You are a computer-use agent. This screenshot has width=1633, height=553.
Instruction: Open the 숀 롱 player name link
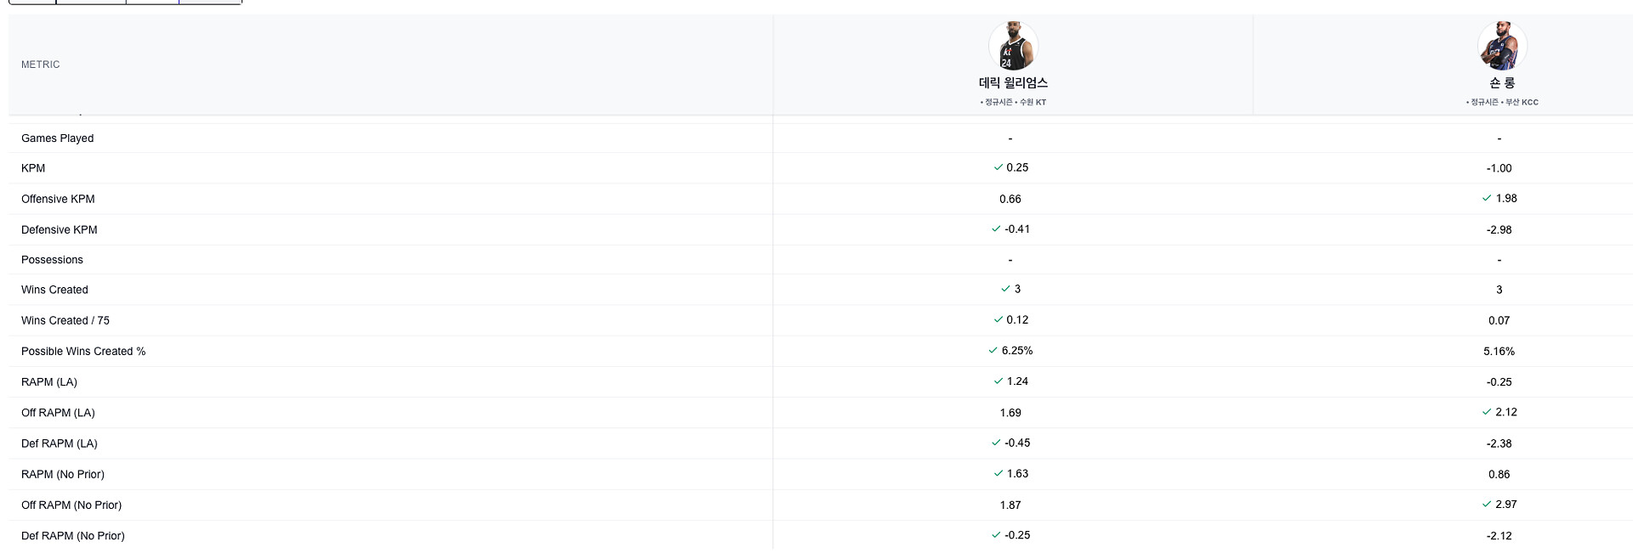1502,82
